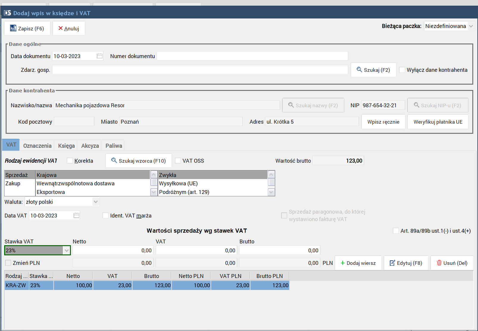Switch to the Oznaczenia tab
Viewport: 478px width, 331px height.
tap(37, 146)
